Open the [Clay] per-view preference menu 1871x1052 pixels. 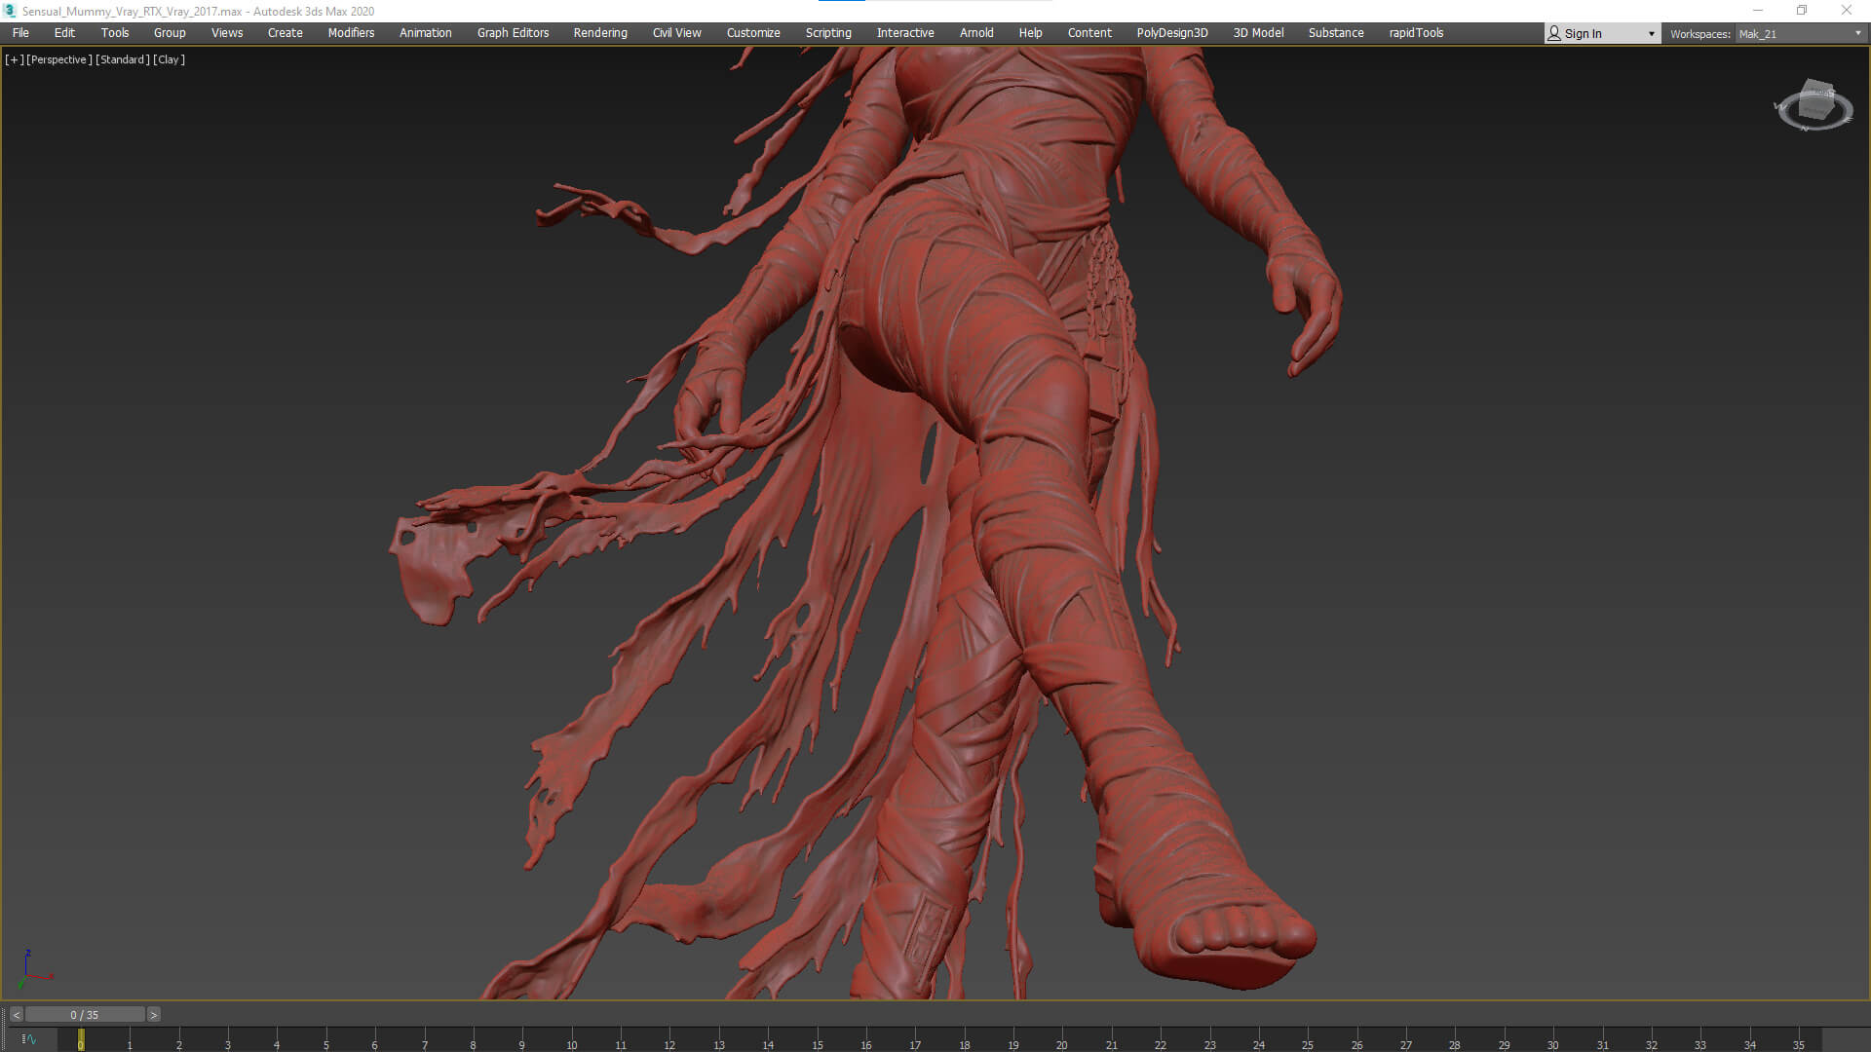click(x=169, y=59)
